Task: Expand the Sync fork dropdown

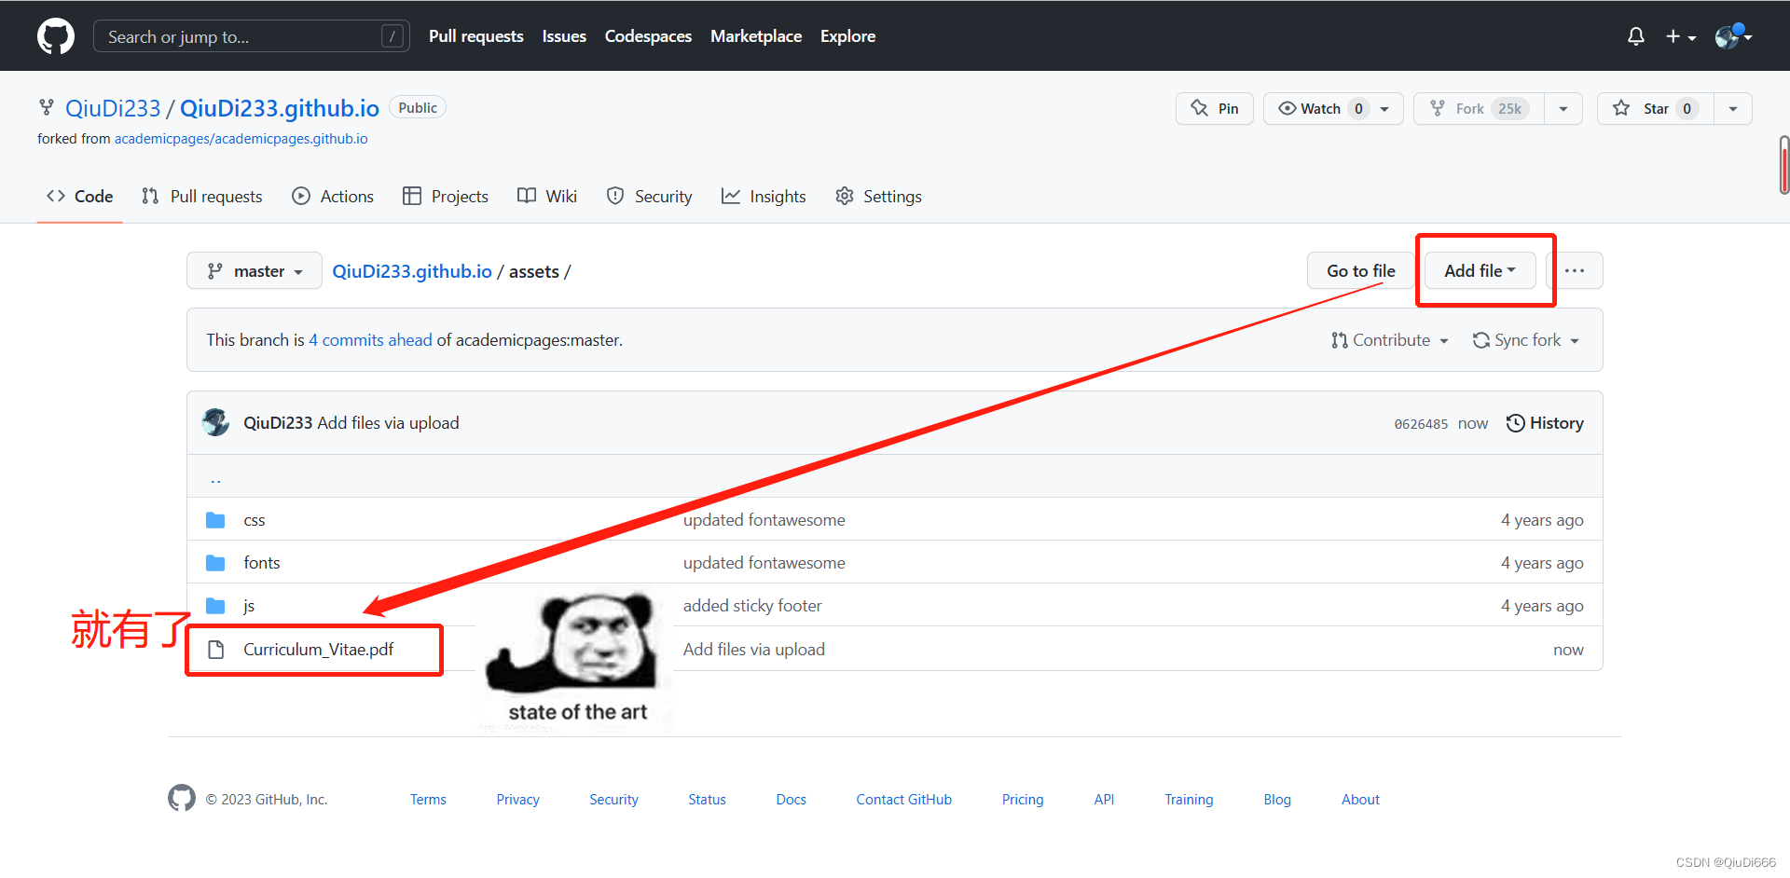Action: 1526,340
